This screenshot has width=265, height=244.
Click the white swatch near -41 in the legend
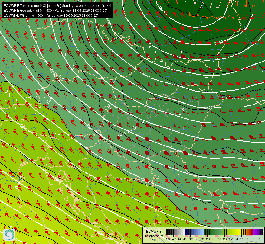[x=184, y=232]
